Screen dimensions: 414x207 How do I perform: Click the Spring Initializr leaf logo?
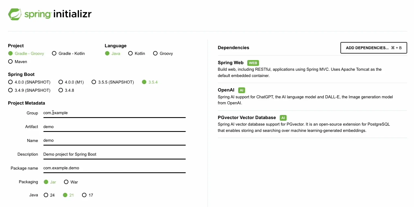coord(15,14)
